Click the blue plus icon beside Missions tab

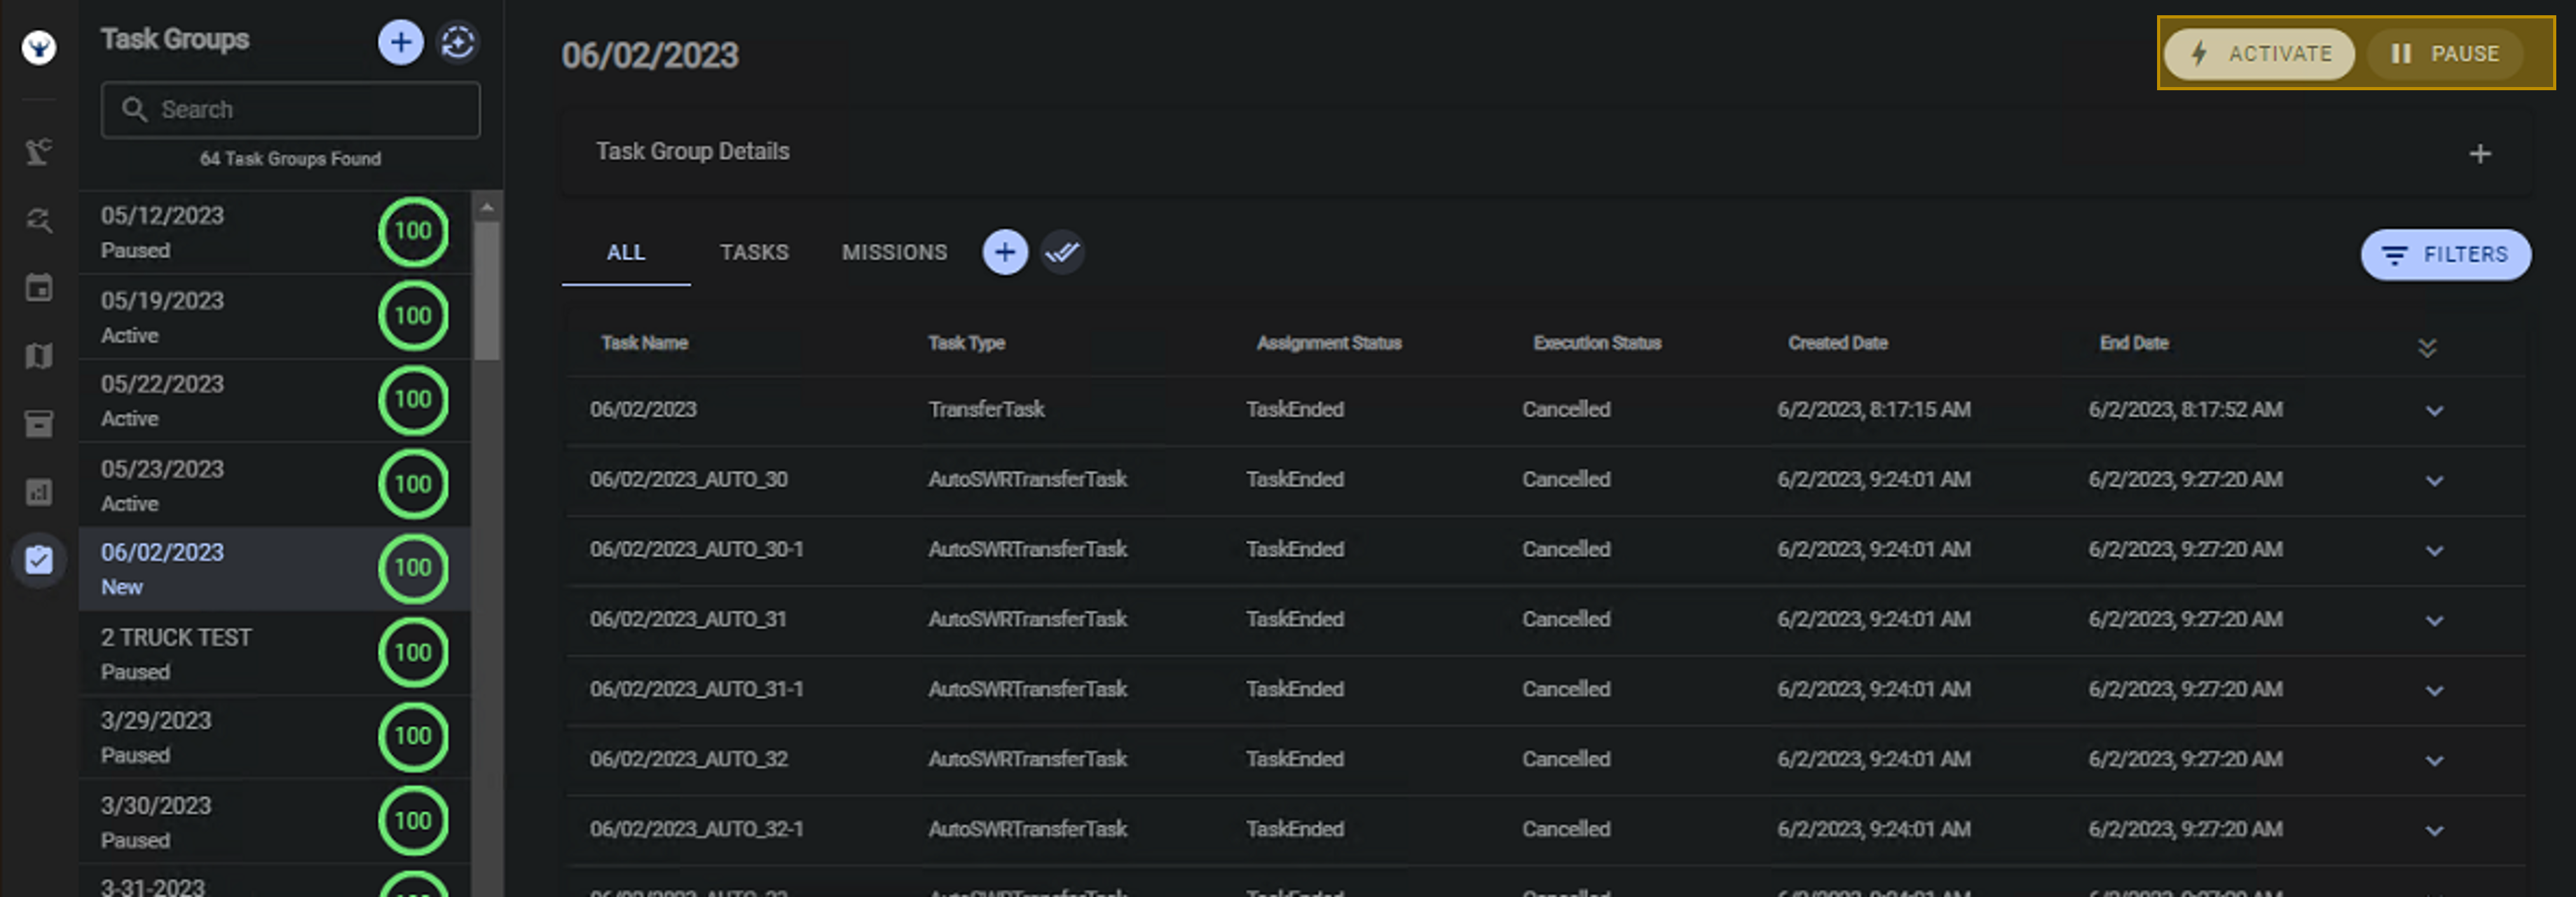[1004, 252]
